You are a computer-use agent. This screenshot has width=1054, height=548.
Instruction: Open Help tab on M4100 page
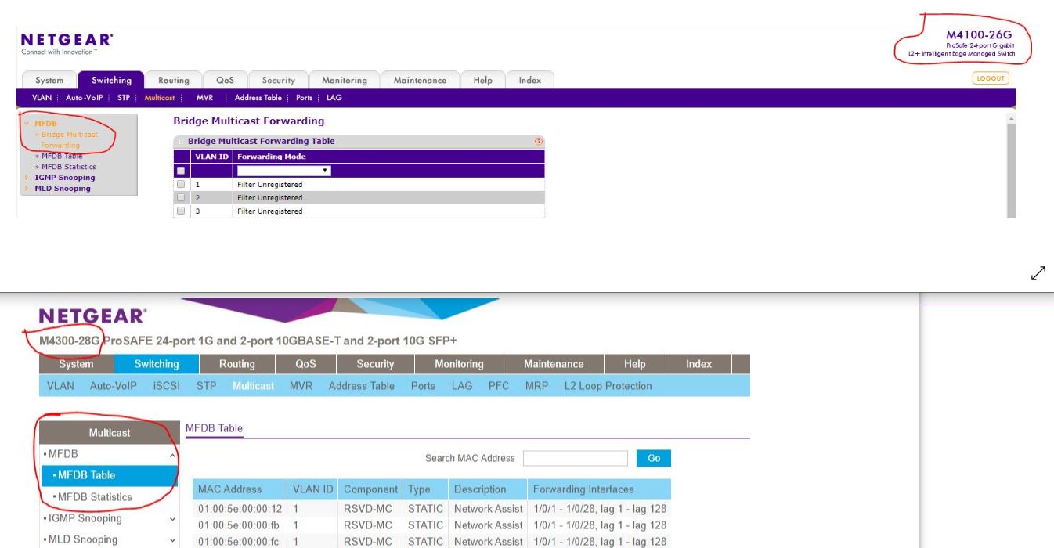[482, 80]
